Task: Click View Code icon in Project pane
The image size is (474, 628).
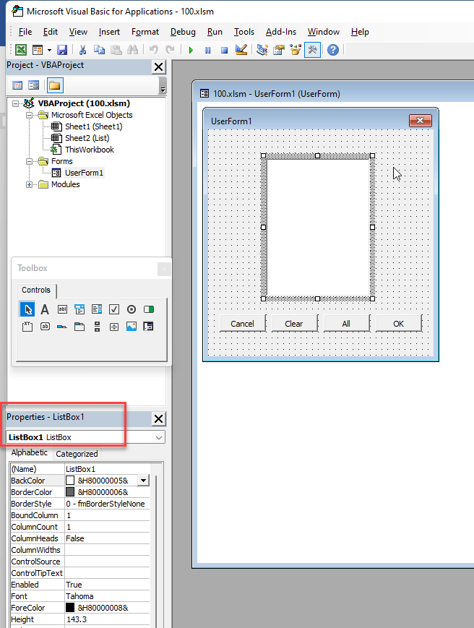Action: [17, 85]
